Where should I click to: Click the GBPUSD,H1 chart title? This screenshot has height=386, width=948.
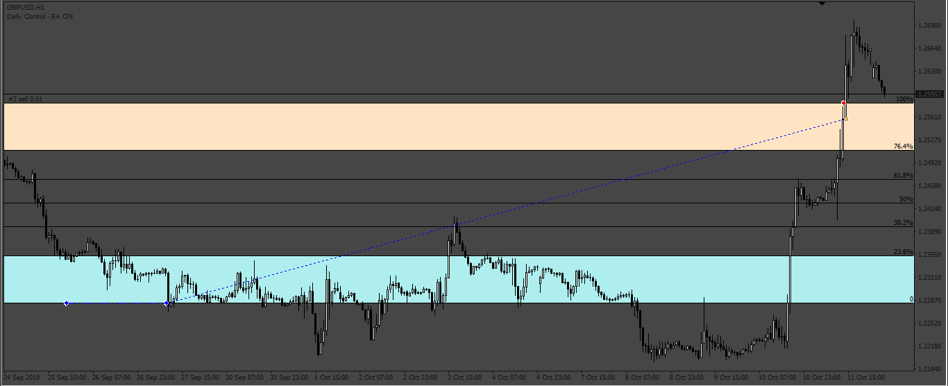tap(26, 7)
